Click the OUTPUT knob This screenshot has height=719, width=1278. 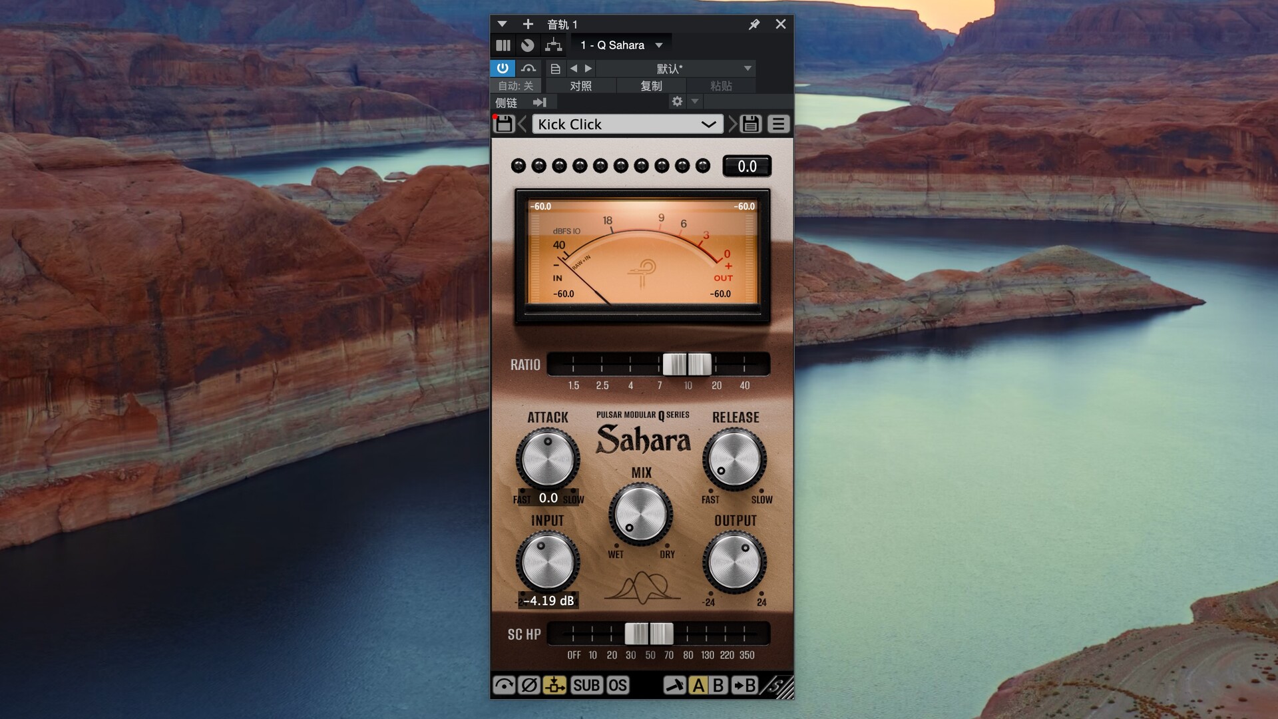coord(735,562)
